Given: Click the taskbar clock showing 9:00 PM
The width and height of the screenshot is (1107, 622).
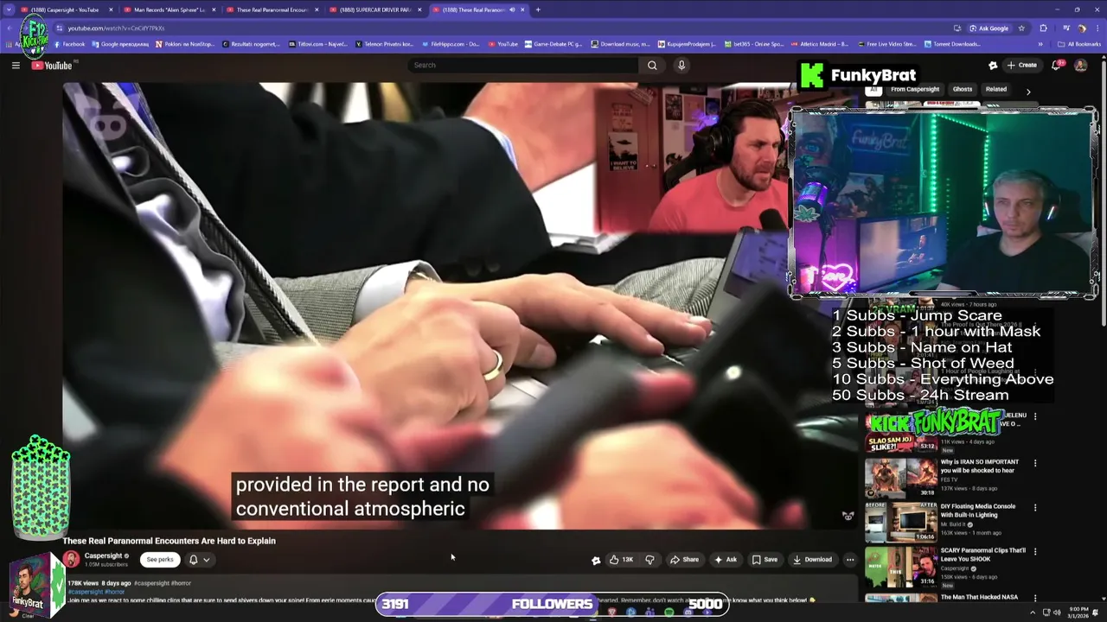Looking at the screenshot, I should click(x=1078, y=612).
